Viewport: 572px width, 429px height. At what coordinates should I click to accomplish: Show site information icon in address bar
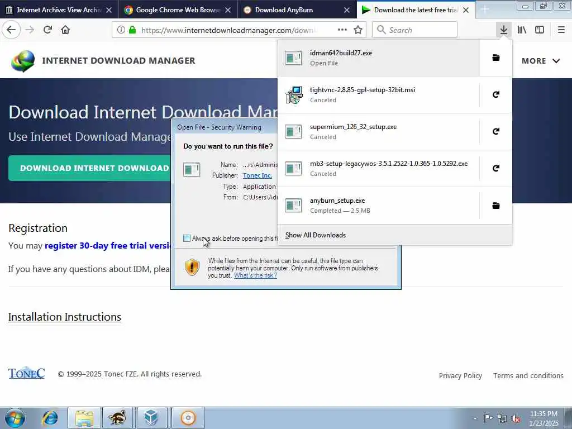(x=121, y=30)
